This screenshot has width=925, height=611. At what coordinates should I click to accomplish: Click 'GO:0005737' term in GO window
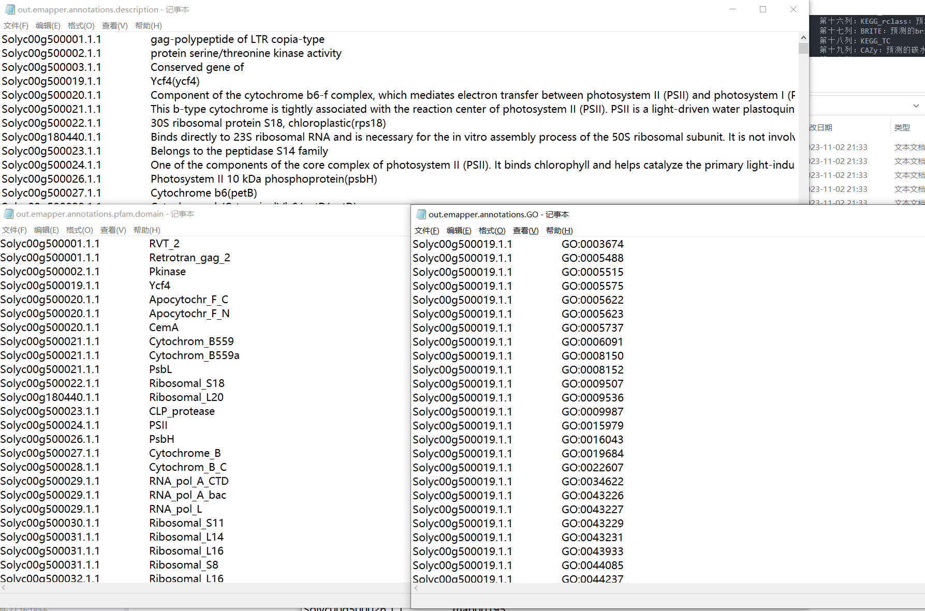tap(593, 328)
